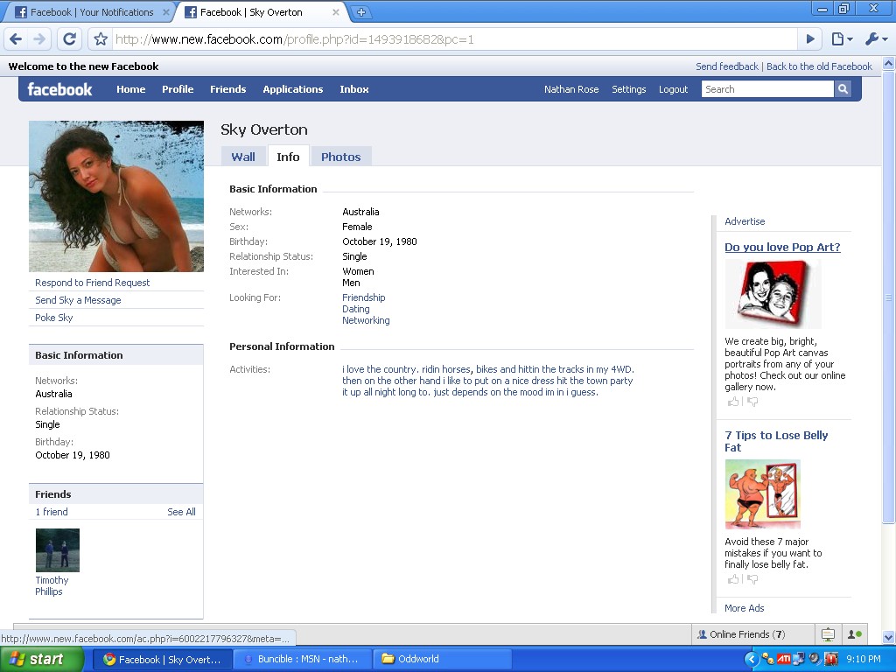The image size is (896, 672).
Task: Click the 'Advertise' link
Action: [x=745, y=221]
